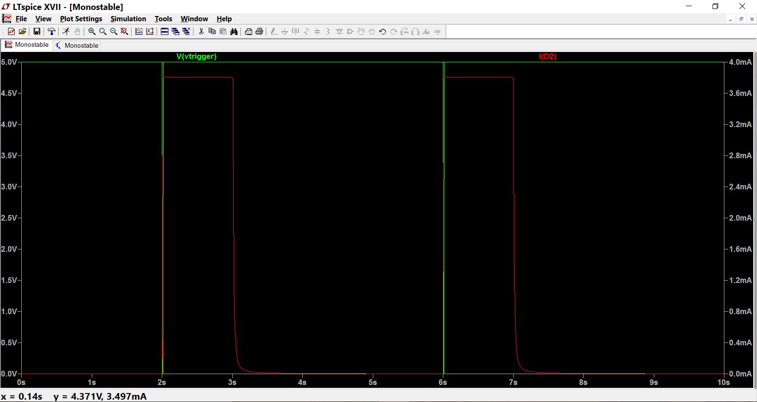This screenshot has width=757, height=402.
Task: Select the Zoom In magnifier
Action: (x=92, y=32)
